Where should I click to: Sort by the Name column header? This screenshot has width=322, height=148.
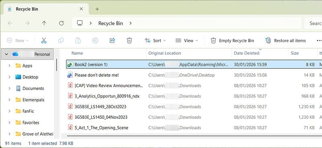point(77,53)
